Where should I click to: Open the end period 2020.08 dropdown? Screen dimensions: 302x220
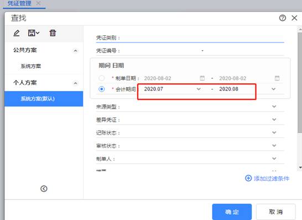(x=273, y=89)
